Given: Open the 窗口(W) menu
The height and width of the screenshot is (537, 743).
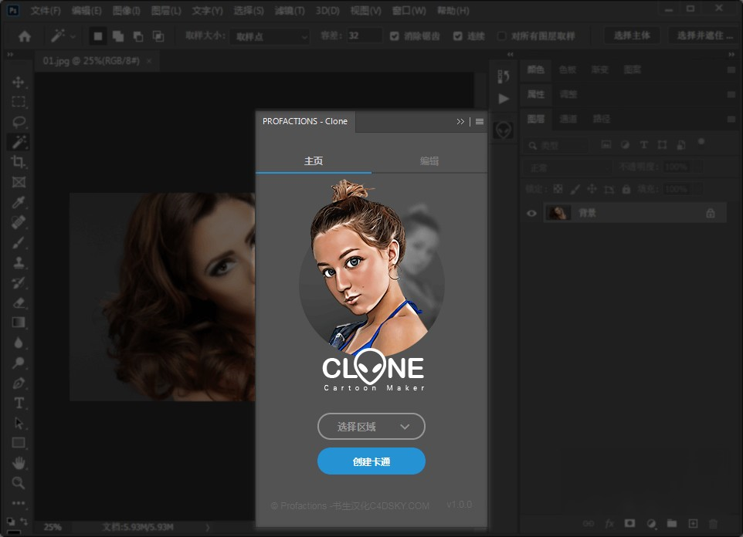Looking at the screenshot, I should point(409,11).
